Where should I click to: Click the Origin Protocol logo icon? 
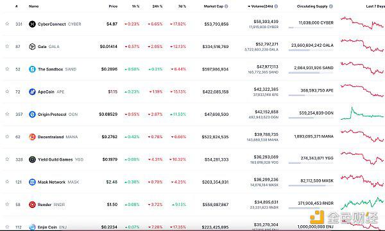[32, 114]
